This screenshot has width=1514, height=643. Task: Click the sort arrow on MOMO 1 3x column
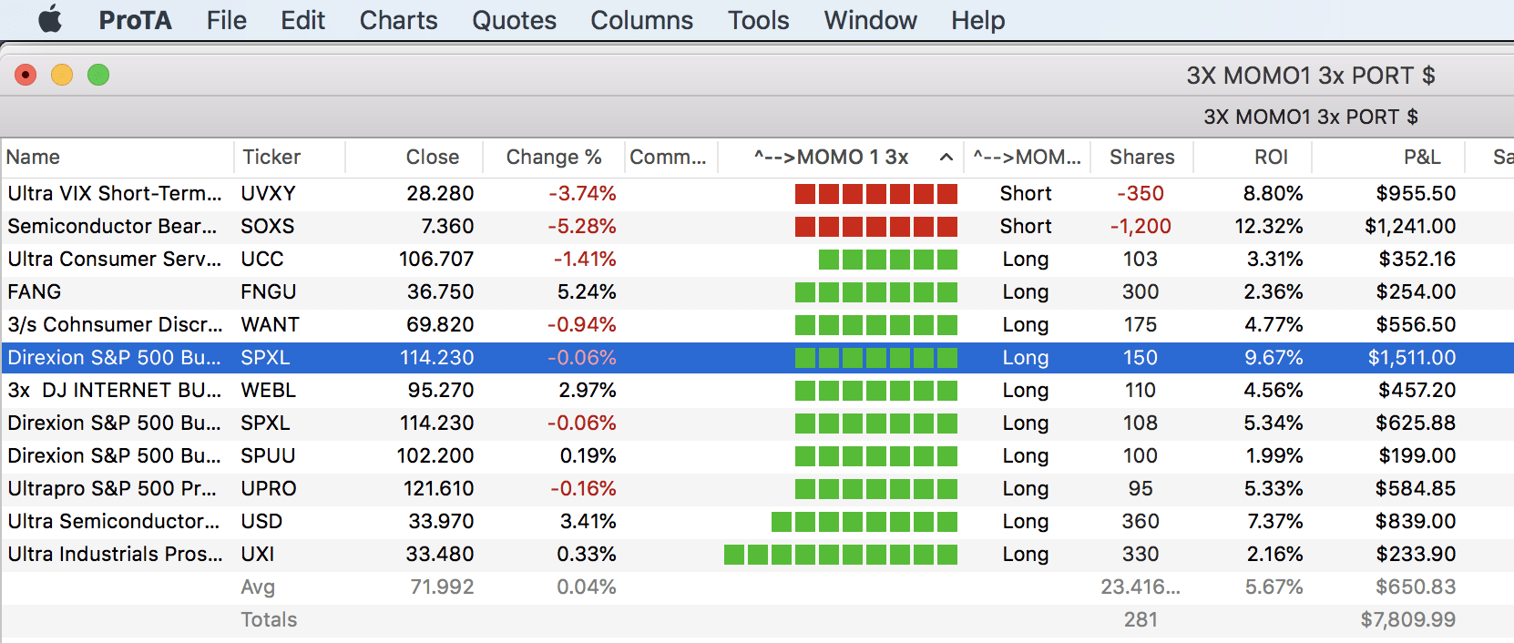946,158
